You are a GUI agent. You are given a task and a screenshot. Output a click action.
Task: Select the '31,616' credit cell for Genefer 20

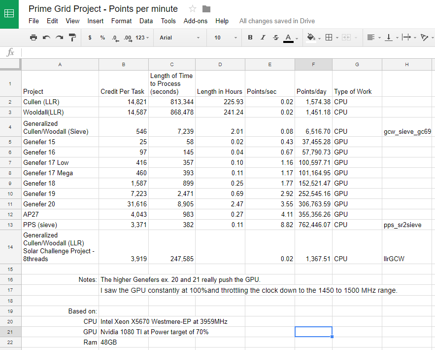124,204
